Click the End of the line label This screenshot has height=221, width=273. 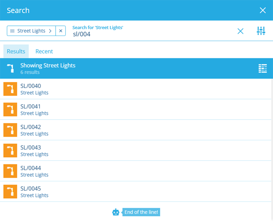click(141, 212)
